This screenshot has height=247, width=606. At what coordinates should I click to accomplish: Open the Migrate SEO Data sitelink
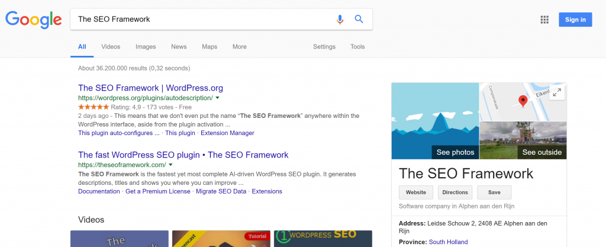[x=221, y=191]
